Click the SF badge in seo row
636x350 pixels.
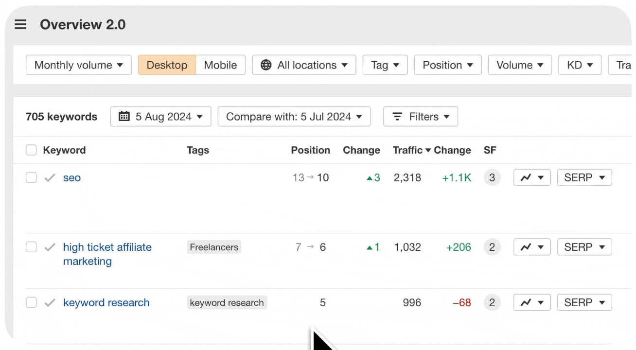click(492, 178)
